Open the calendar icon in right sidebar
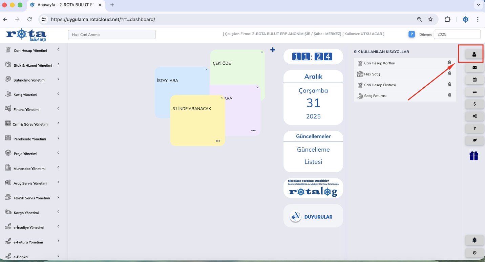The height and width of the screenshot is (262, 485). pyautogui.click(x=474, y=80)
